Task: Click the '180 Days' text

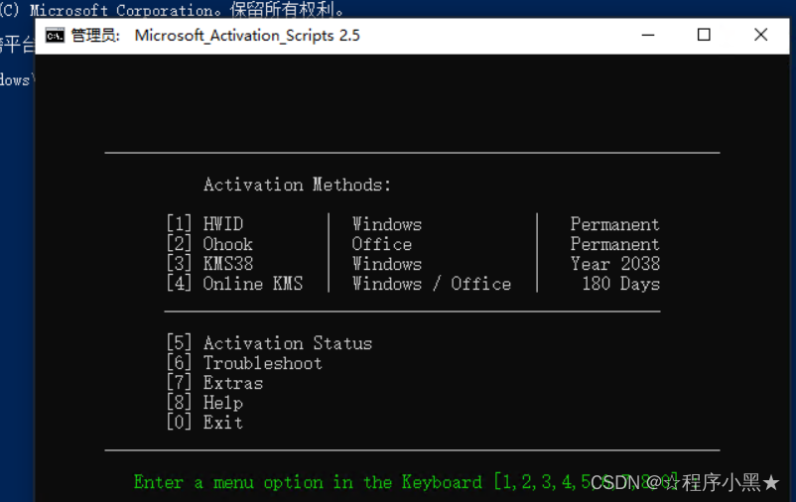Action: [x=621, y=284]
